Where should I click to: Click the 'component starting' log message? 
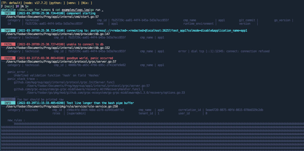tap(81, 13)
